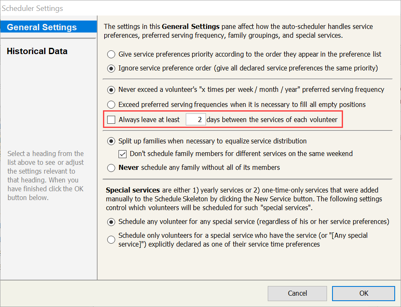401x307 pixels.
Task: Choose 'Exceed preferred serving frequencies' radio option
Action: tap(111, 104)
